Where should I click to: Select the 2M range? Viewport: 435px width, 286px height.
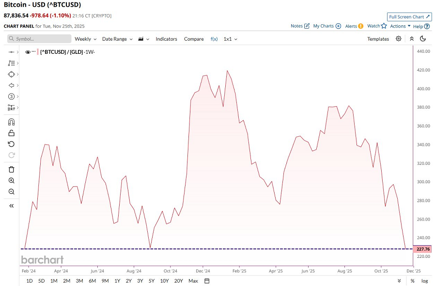click(x=66, y=281)
